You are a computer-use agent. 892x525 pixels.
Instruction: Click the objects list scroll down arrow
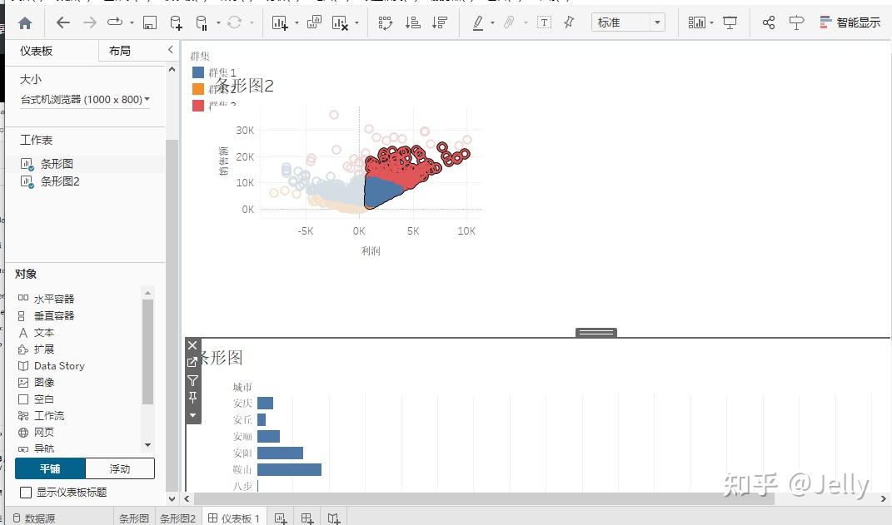click(x=148, y=445)
